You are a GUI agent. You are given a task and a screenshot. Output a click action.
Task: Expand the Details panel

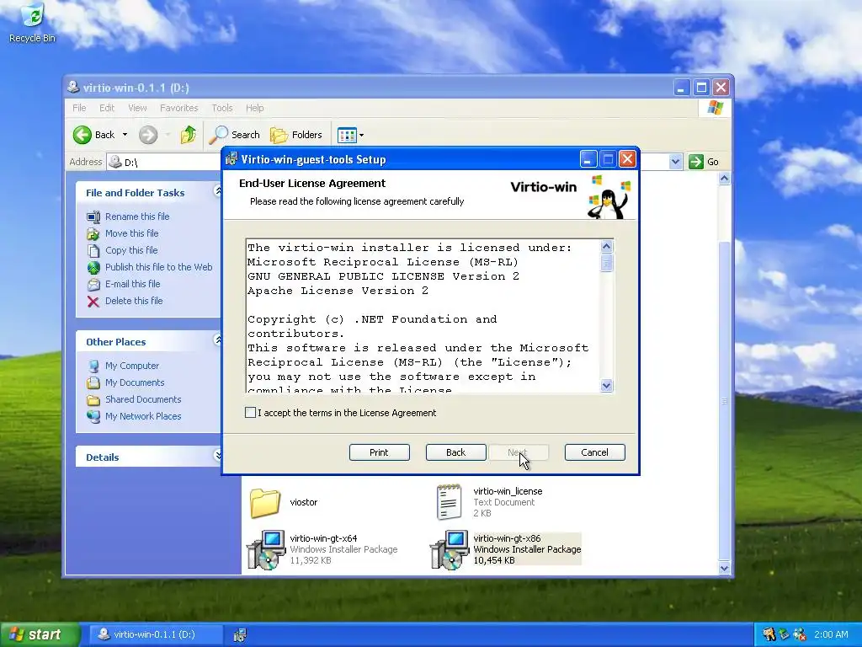pyautogui.click(x=218, y=456)
